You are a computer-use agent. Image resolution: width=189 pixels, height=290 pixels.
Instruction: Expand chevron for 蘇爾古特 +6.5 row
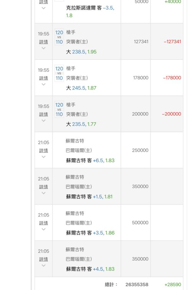(x=44, y=157)
